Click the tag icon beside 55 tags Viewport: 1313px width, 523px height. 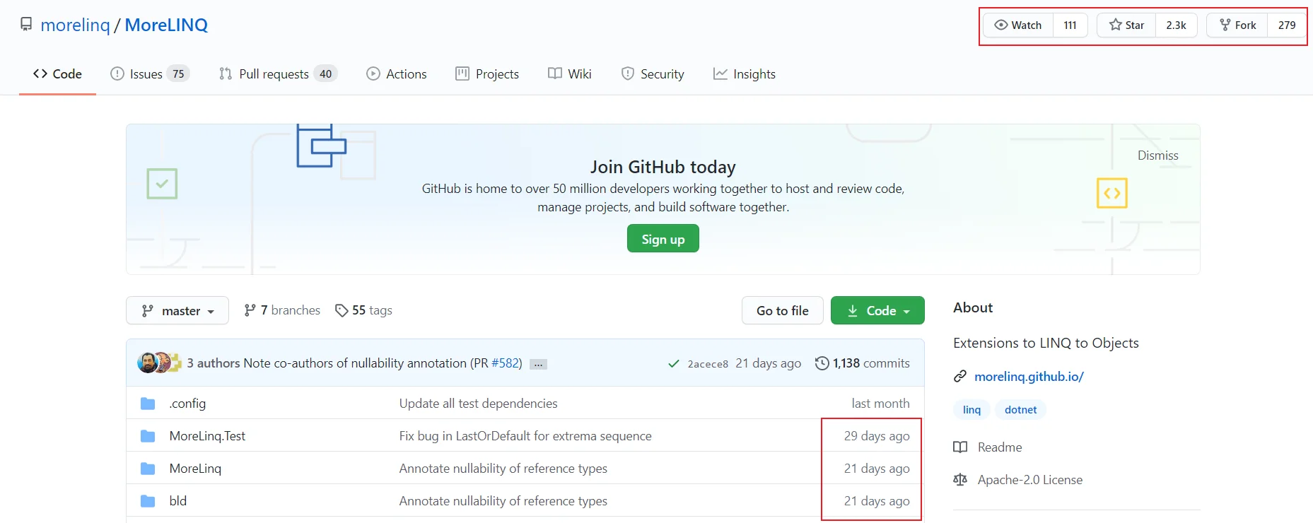(x=342, y=310)
